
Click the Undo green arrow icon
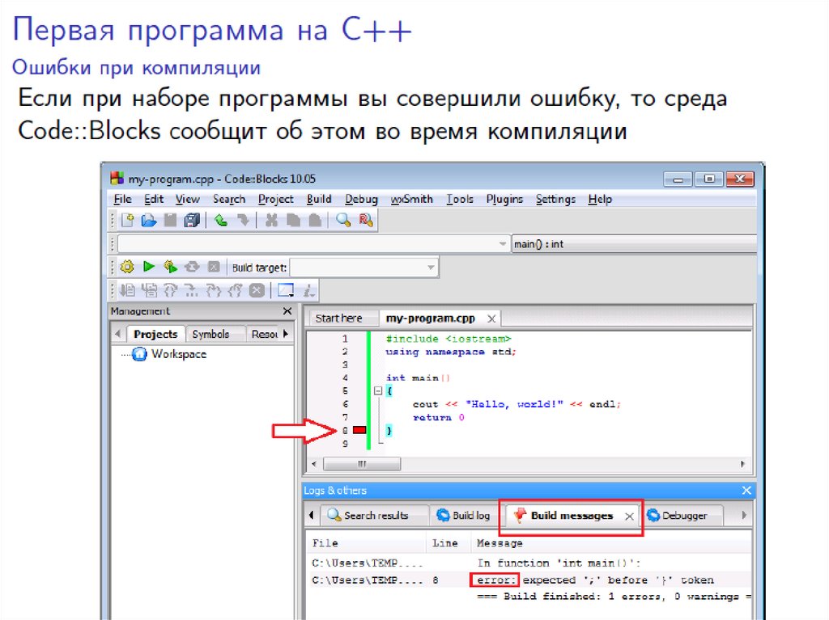point(220,220)
